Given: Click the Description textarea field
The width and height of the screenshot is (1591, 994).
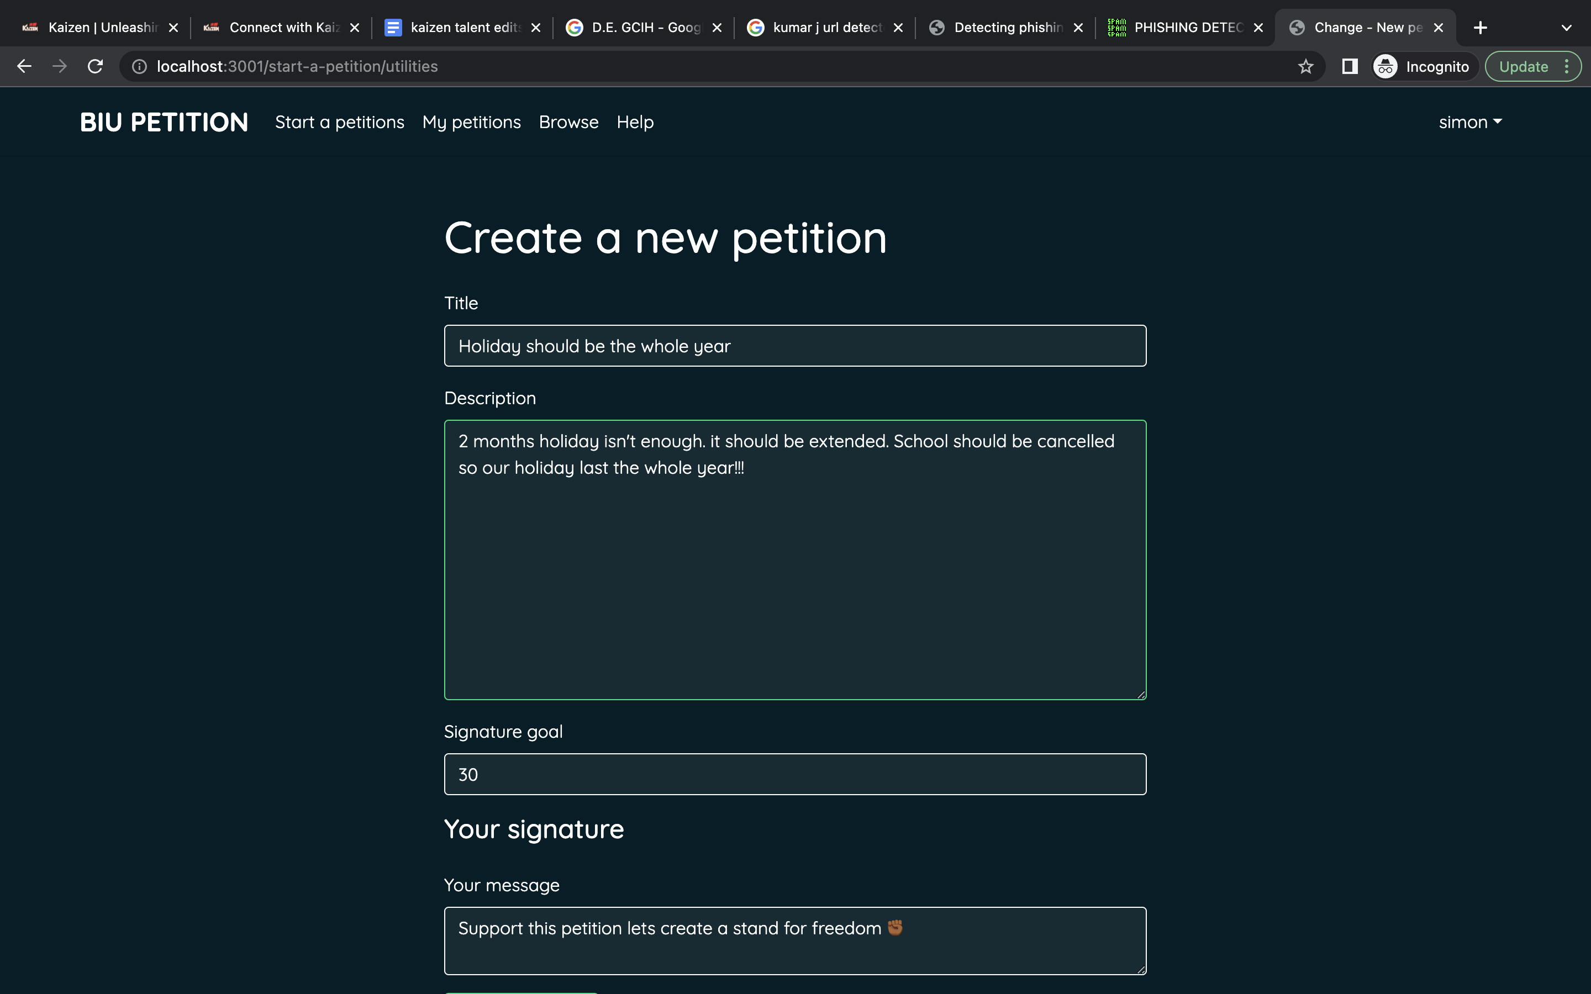Looking at the screenshot, I should pos(795,559).
